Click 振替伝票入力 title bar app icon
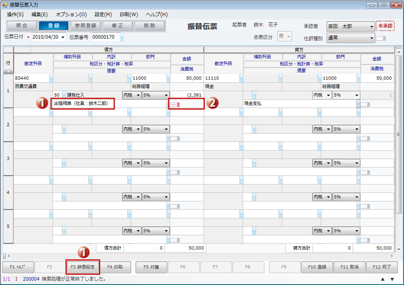Viewport: 404px width, 285px height. click(x=5, y=5)
